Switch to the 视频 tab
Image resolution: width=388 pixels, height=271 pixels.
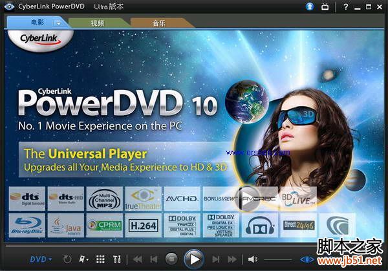pos(98,23)
